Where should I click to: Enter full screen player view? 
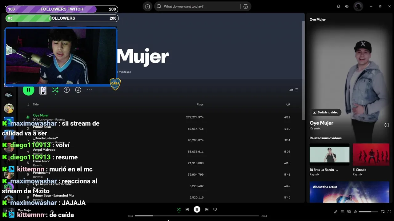389,212
